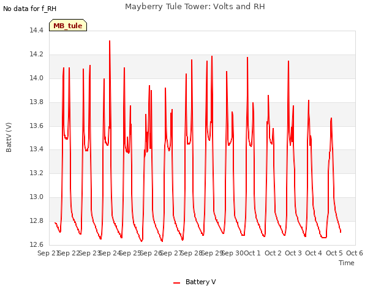Click the 13.6 y-axis tick label
The height and width of the screenshot is (294, 392).
pos(37,126)
